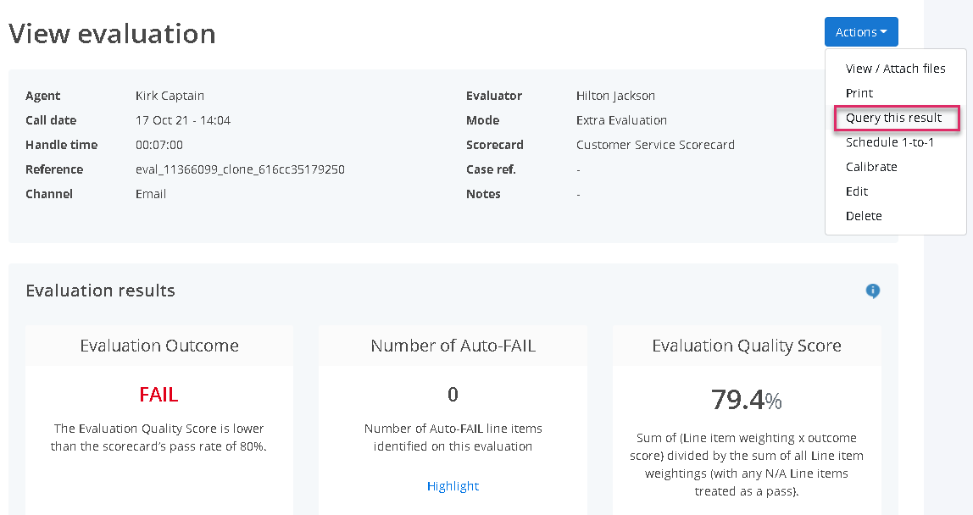Click the Highlight link under Auto-FAIL
Viewport: 973px width, 515px height.
pos(453,486)
